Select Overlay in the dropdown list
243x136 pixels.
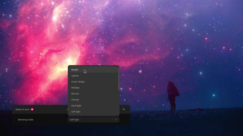[93, 100]
